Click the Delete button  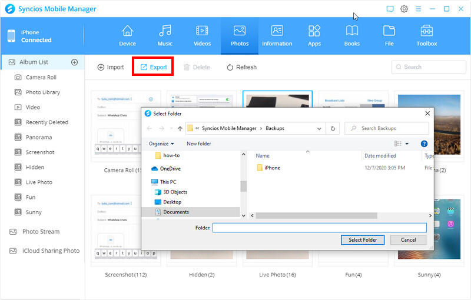(x=197, y=67)
